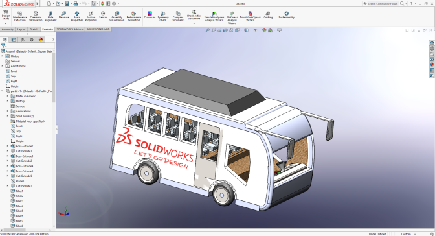Screen dimensions: 435x236
Task: Open the FeatureManager design tree tab
Action: 5,40
